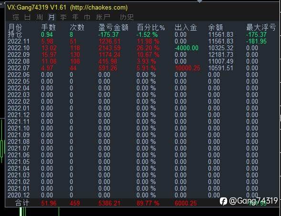Click the 最大浮亏 column header

(261, 27)
